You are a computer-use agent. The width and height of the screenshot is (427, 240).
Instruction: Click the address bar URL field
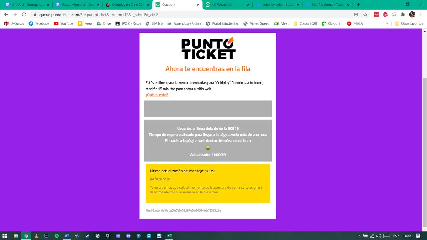[192, 15]
